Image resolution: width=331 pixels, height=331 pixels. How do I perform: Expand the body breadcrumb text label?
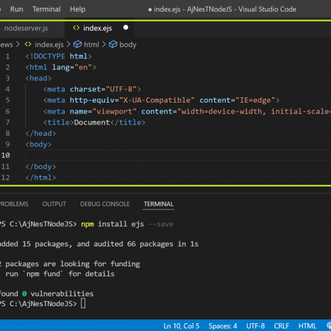128,45
